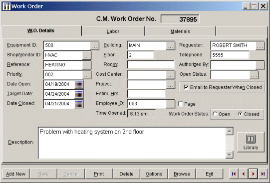Set Work Order Status to Open
Viewport: 270px width, 183px height.
(x=215, y=114)
